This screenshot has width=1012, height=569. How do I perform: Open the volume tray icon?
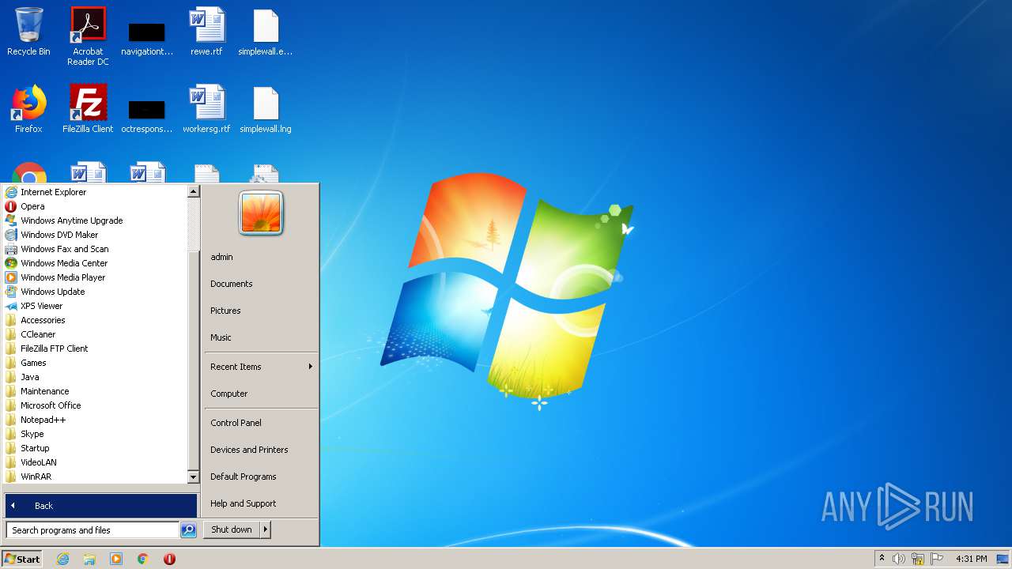pyautogui.click(x=899, y=559)
